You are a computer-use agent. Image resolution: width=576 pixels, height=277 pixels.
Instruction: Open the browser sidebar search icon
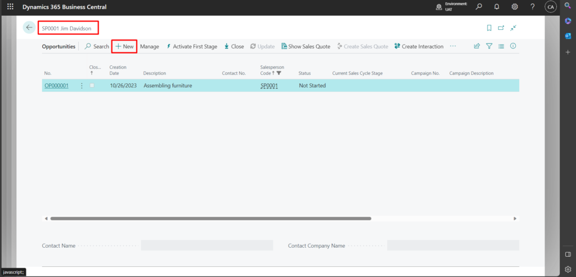568,6
